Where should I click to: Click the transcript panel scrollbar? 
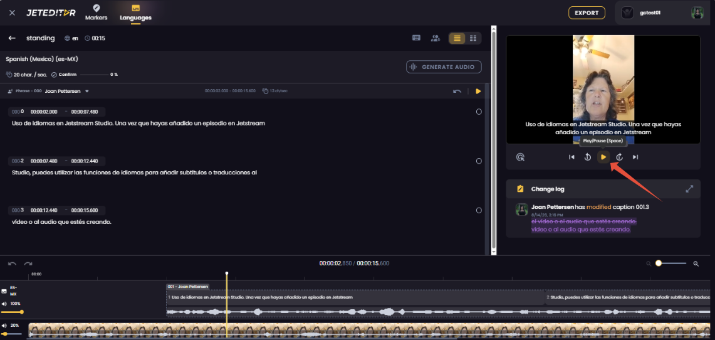[493, 140]
